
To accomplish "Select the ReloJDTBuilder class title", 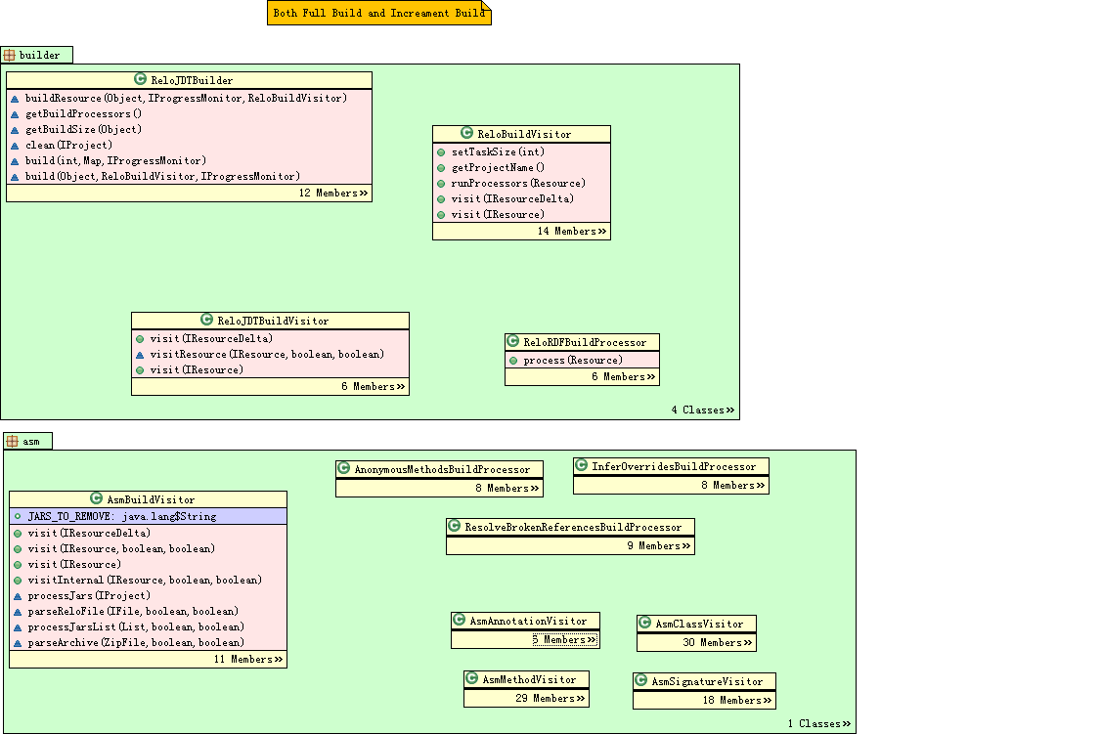I will click(192, 81).
